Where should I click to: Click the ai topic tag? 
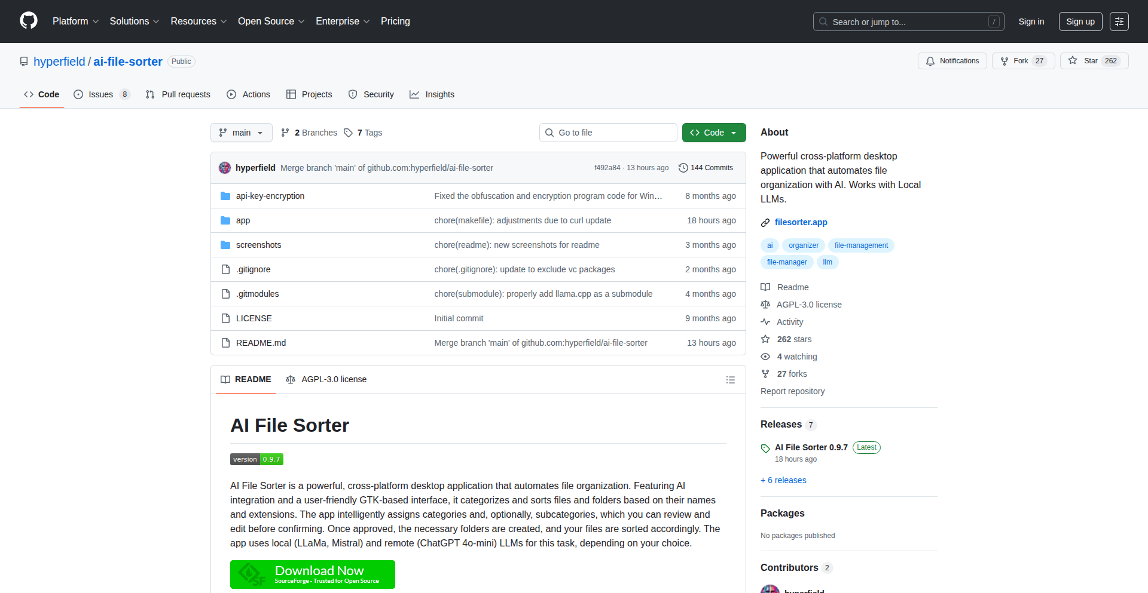[x=770, y=245]
